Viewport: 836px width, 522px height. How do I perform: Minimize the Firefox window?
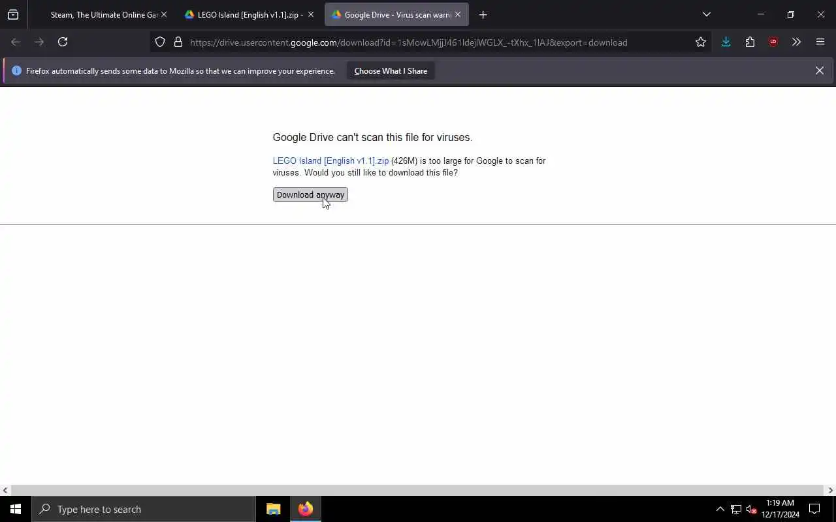click(x=760, y=14)
